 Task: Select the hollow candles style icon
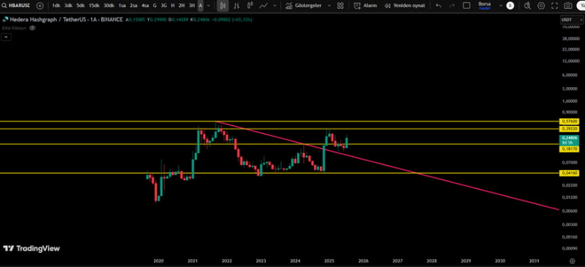click(x=250, y=6)
